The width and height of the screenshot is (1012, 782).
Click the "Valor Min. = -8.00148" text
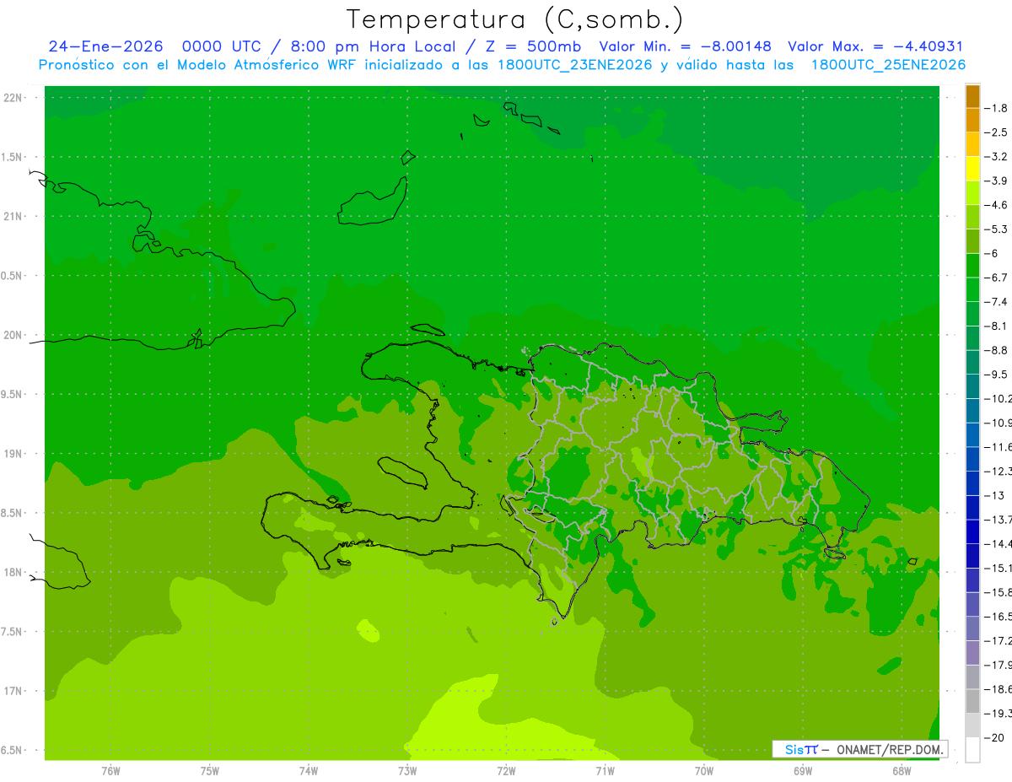685,46
